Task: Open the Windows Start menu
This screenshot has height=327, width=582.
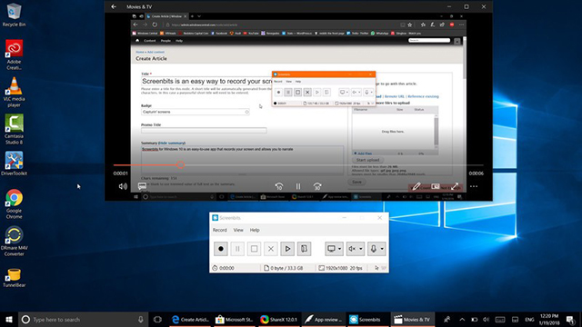Action: (9, 319)
